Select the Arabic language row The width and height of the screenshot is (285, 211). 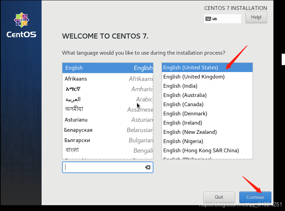(x=108, y=99)
